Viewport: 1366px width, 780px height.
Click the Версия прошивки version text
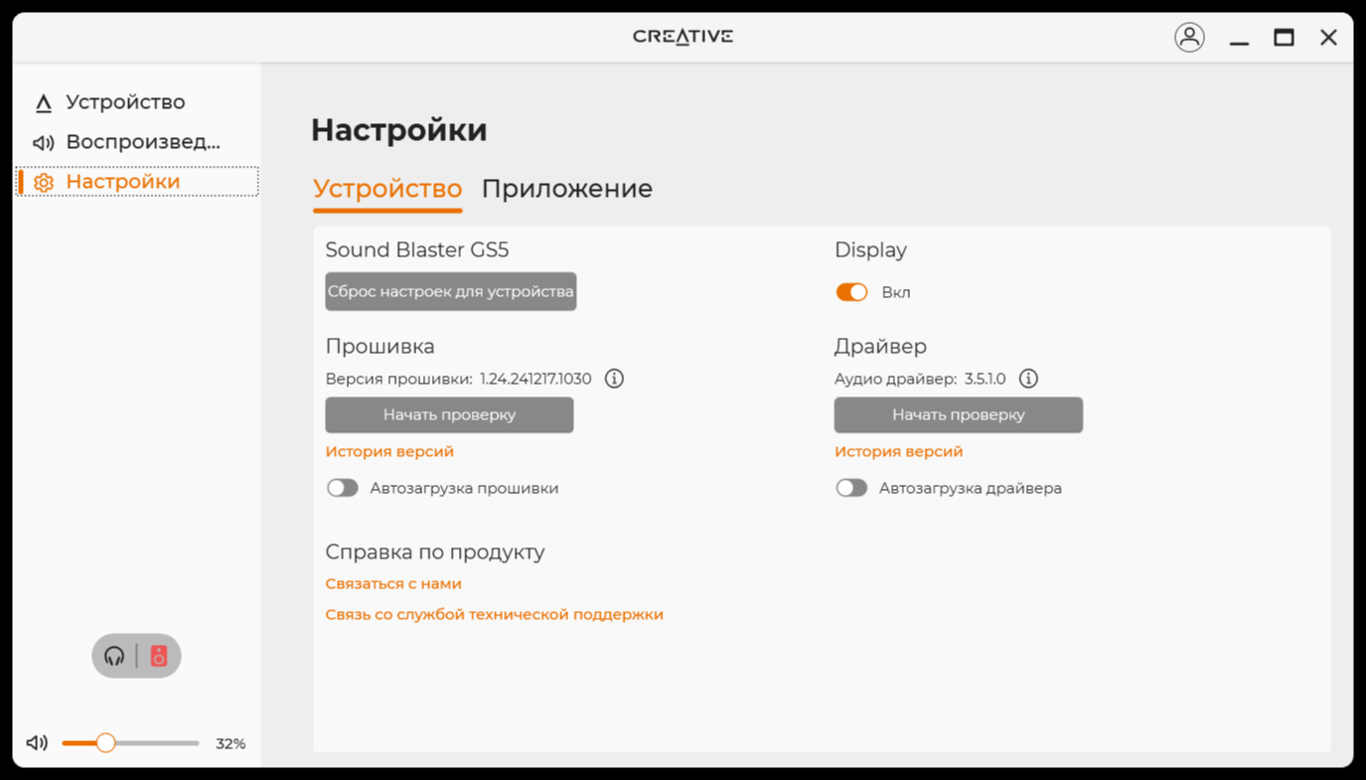[458, 379]
